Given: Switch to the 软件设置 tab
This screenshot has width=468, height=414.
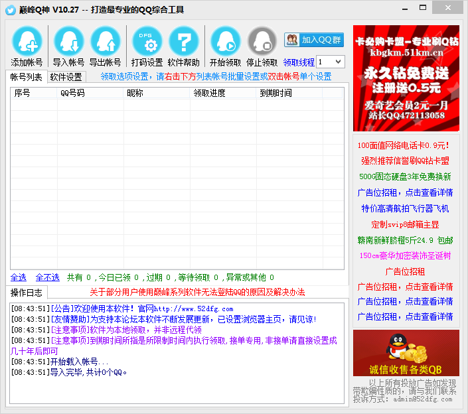Looking at the screenshot, I should click(x=66, y=77).
